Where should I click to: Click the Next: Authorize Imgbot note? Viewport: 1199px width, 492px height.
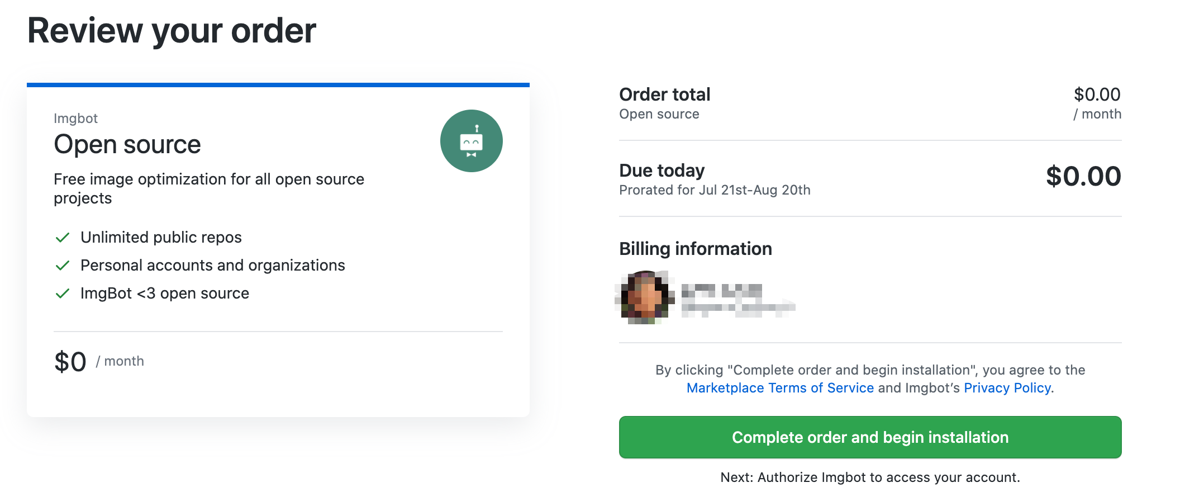[x=870, y=477]
